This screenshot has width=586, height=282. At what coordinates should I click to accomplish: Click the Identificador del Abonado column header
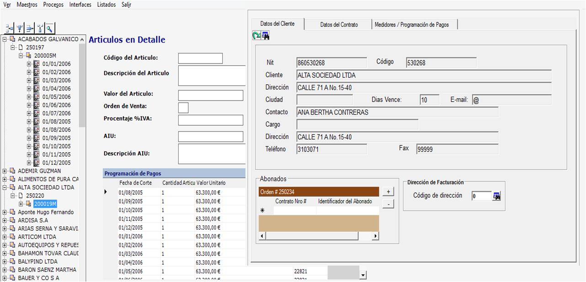coord(345,201)
